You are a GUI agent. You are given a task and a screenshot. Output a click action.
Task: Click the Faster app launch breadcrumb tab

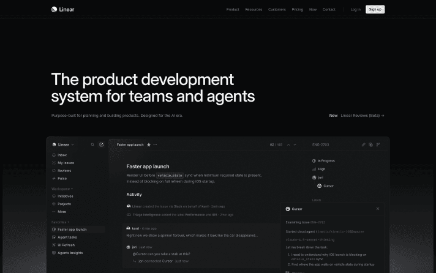(x=130, y=144)
